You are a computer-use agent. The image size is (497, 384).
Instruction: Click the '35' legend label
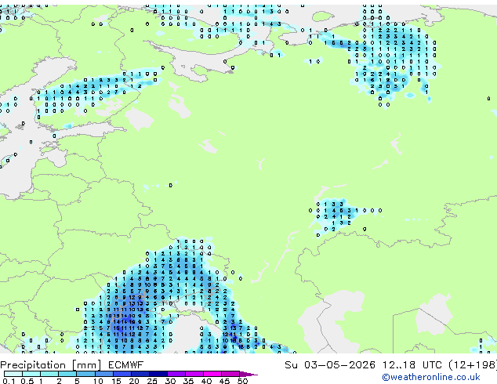tap(188, 381)
